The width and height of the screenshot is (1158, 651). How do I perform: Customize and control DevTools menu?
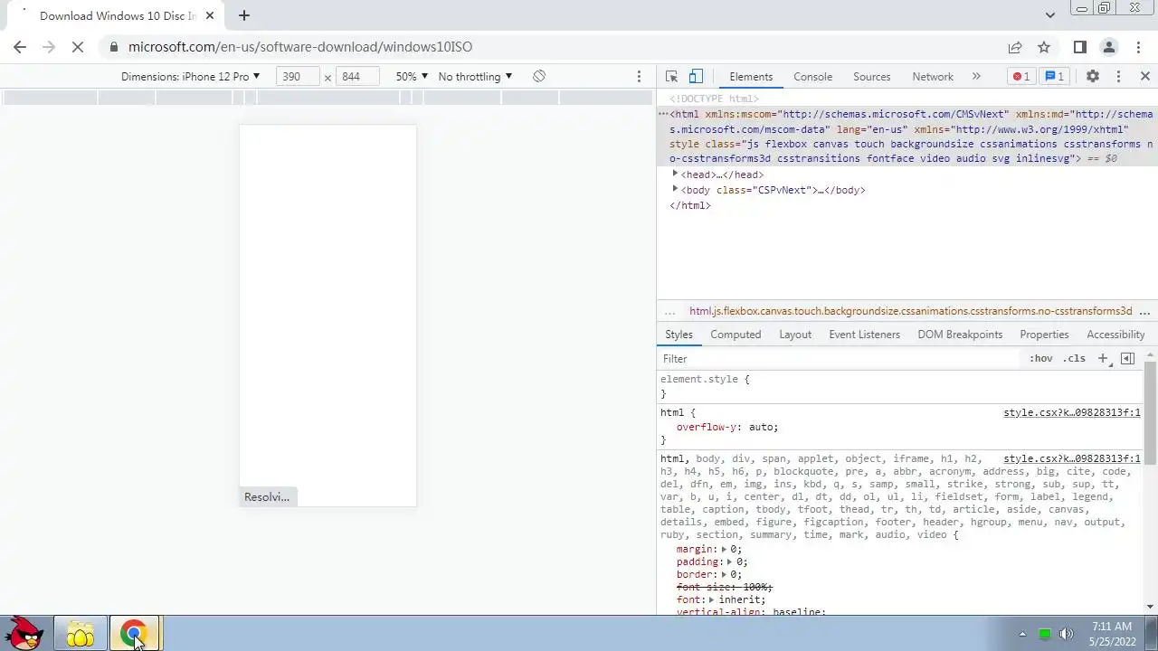click(x=1118, y=77)
